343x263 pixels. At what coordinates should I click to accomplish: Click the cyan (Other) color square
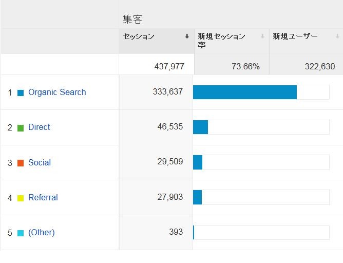21,233
